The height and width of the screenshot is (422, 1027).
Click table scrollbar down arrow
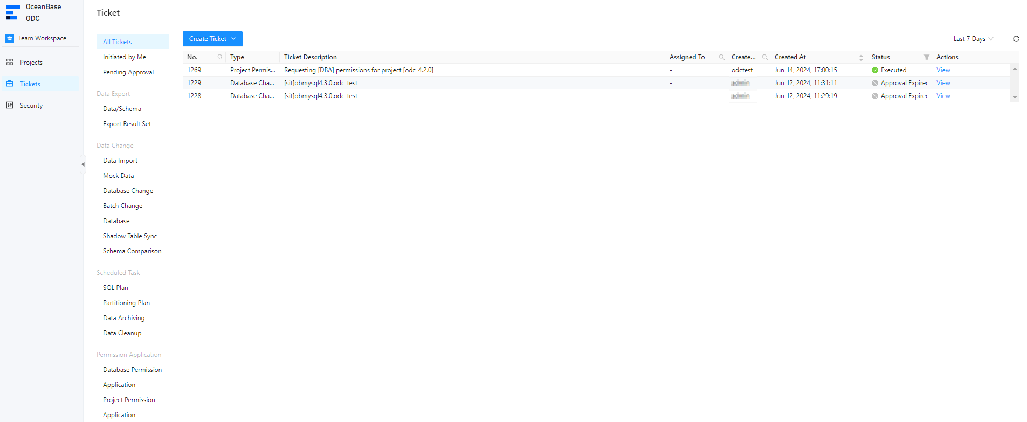[1015, 98]
